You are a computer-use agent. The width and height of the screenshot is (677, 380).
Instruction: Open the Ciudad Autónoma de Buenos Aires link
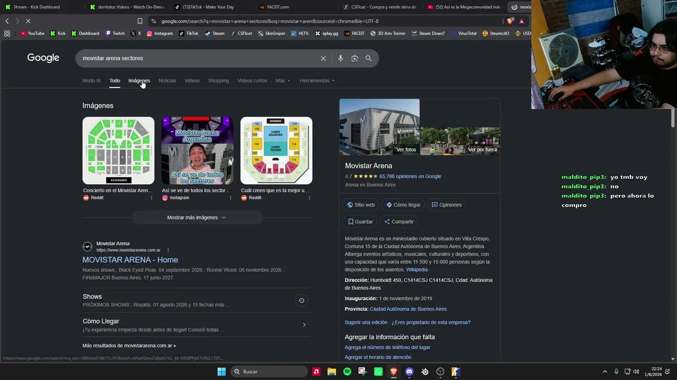[408, 309]
